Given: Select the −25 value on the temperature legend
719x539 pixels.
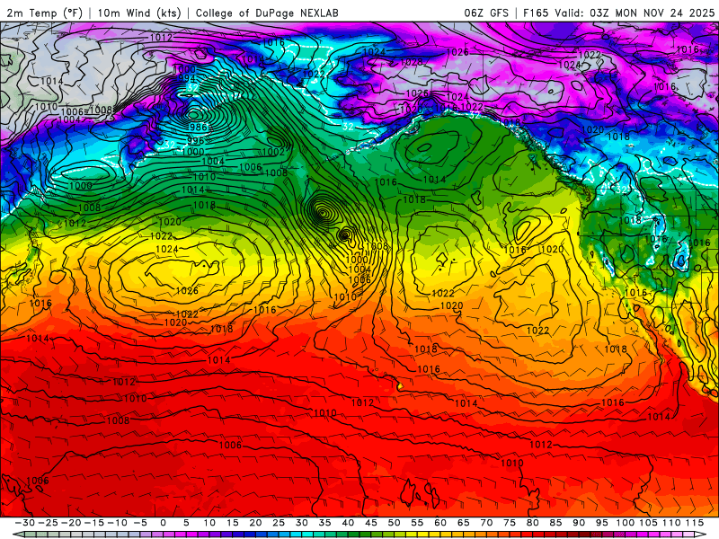Looking at the screenshot, I should 48,523.
